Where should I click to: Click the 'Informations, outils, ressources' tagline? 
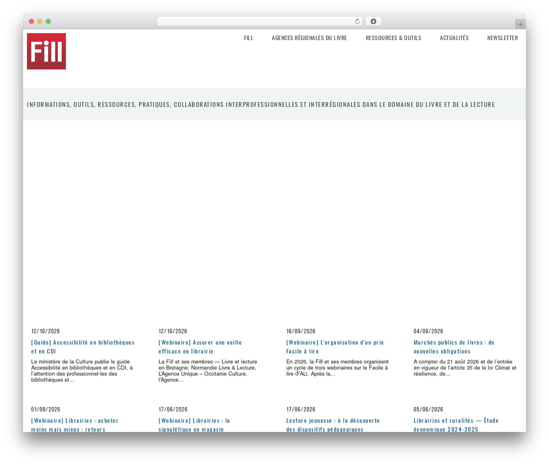point(261,104)
